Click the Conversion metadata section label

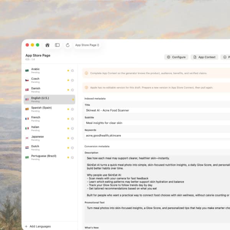(x=97, y=146)
